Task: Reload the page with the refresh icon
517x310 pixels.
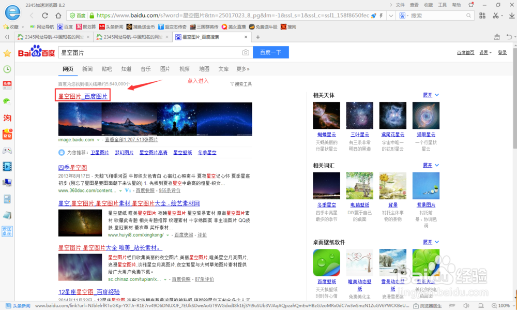Action: [45, 16]
